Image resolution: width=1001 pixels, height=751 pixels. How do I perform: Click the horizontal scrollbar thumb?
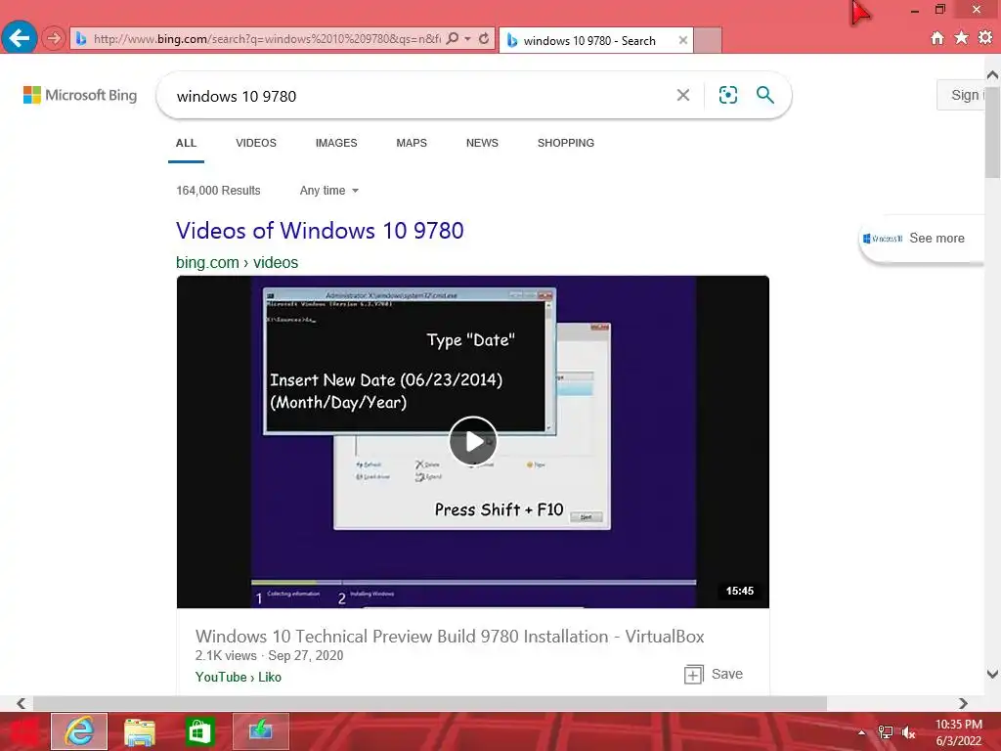point(430,704)
